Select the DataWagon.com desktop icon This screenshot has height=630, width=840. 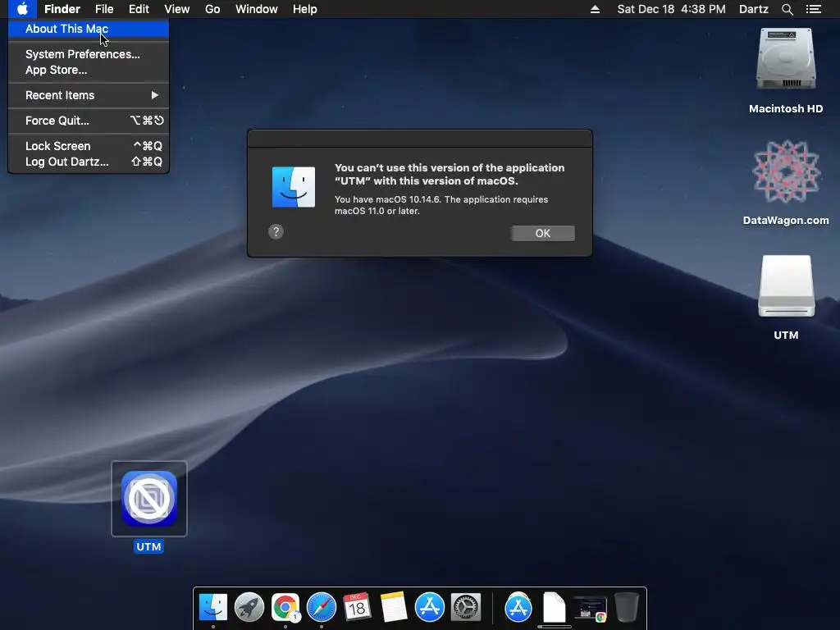(x=786, y=172)
